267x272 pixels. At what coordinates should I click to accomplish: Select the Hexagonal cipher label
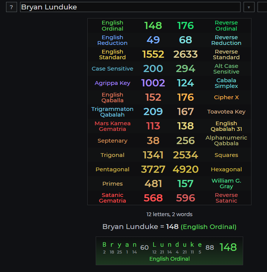(x=226, y=169)
